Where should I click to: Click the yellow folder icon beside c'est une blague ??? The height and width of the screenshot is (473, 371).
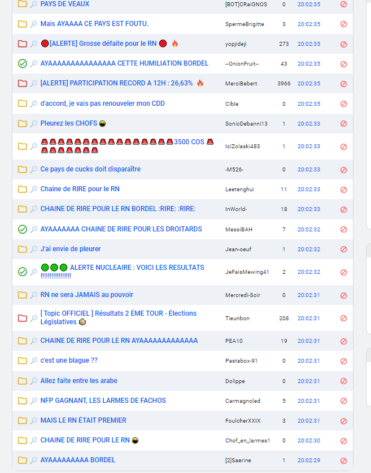[23, 361]
